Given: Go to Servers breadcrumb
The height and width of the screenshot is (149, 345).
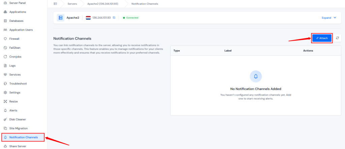Looking at the screenshot, I should pyautogui.click(x=72, y=4).
